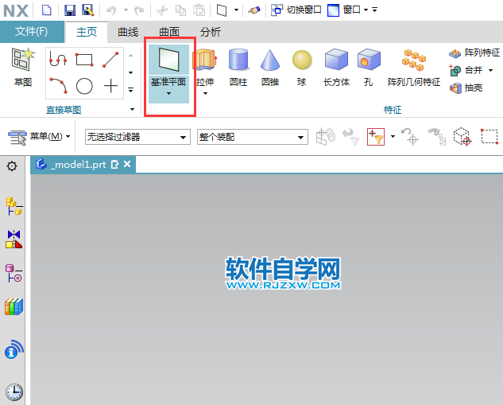The width and height of the screenshot is (503, 405).
Task: Switch to the 主页 home tab
Action: tap(87, 32)
